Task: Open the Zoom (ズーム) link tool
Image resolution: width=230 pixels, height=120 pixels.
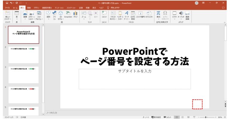Action: tap(84, 15)
